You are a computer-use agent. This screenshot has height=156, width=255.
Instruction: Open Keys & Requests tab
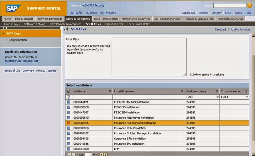point(78,19)
